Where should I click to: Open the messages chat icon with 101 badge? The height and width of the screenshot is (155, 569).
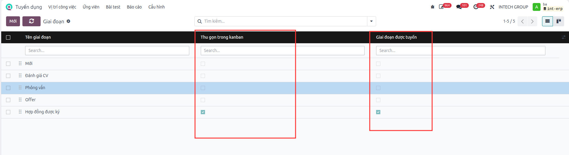(x=459, y=7)
